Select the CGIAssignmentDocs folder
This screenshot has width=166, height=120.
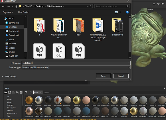click(x=59, y=28)
